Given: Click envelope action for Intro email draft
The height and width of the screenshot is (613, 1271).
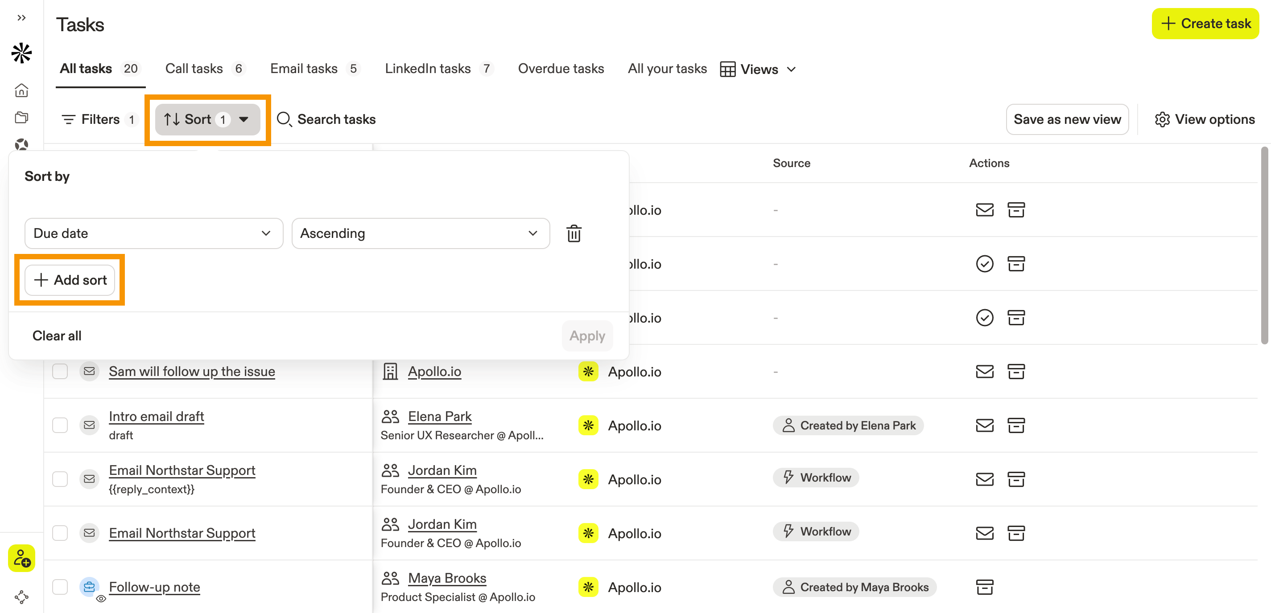Looking at the screenshot, I should pyautogui.click(x=984, y=425).
